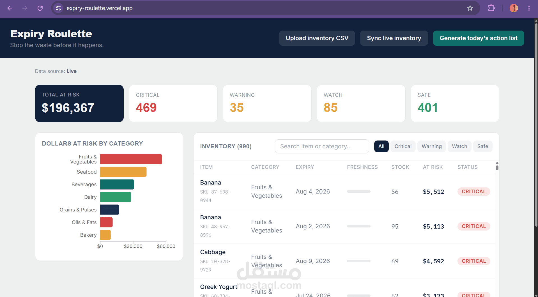Click the freshness bar in Cabbage row
Screen dimensions: 538x297
[x=359, y=261]
